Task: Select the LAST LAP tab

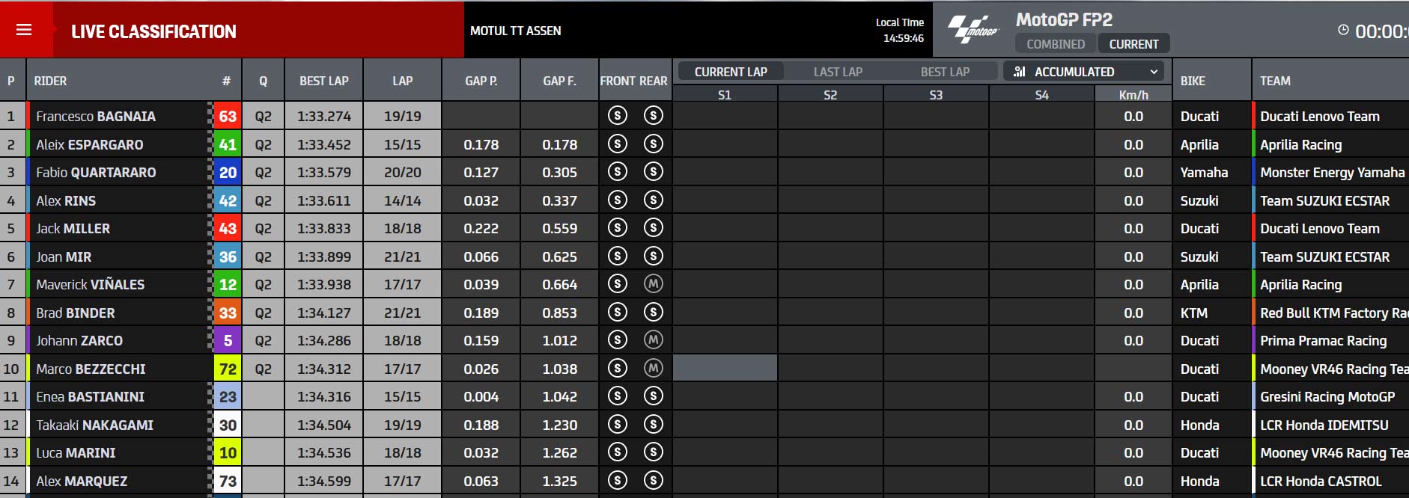Action: tap(838, 72)
